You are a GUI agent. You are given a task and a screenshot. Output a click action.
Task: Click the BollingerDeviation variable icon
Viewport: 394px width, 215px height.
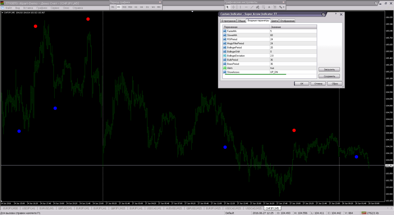(x=224, y=56)
